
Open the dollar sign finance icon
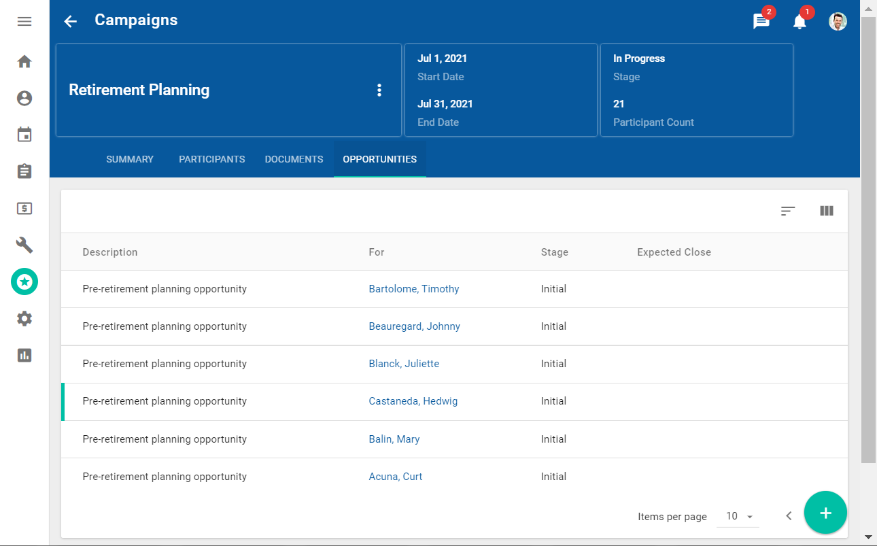(x=24, y=208)
